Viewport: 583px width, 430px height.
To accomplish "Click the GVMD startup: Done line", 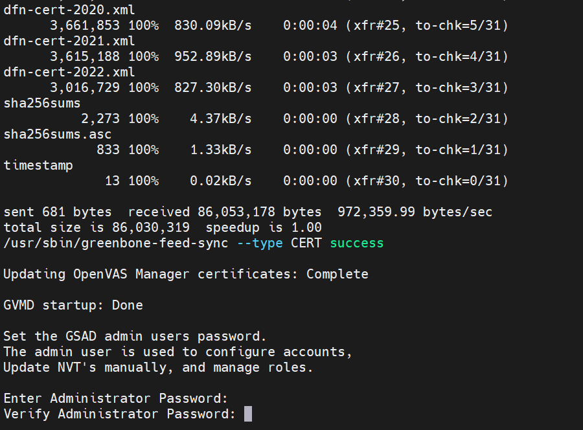I will pos(73,305).
